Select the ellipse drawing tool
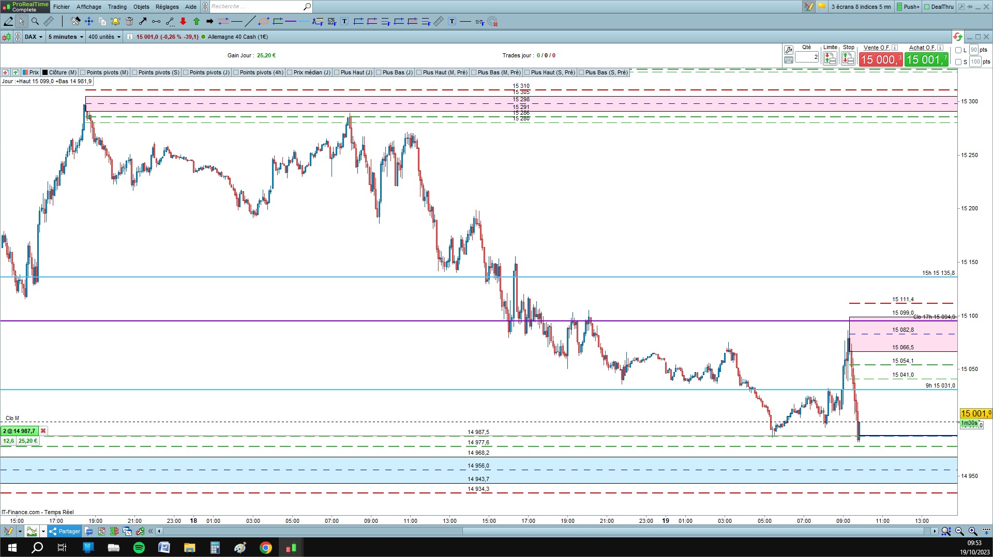Viewport: 993px width, 557px height. pyautogui.click(x=264, y=21)
